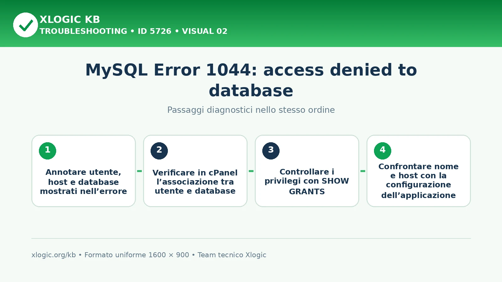Click the white checkmark logo icon
This screenshot has height=282, width=502.
(x=25, y=25)
